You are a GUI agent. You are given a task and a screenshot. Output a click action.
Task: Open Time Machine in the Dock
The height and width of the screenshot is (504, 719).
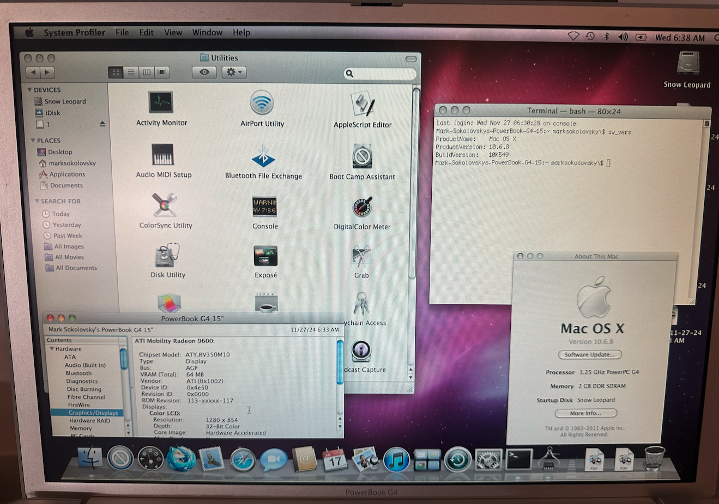click(x=457, y=460)
